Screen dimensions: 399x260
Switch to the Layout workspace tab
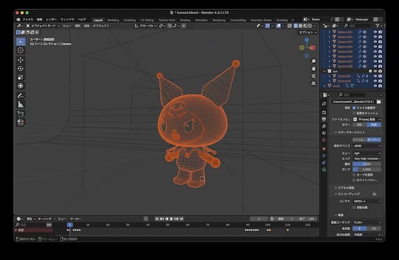(99, 20)
